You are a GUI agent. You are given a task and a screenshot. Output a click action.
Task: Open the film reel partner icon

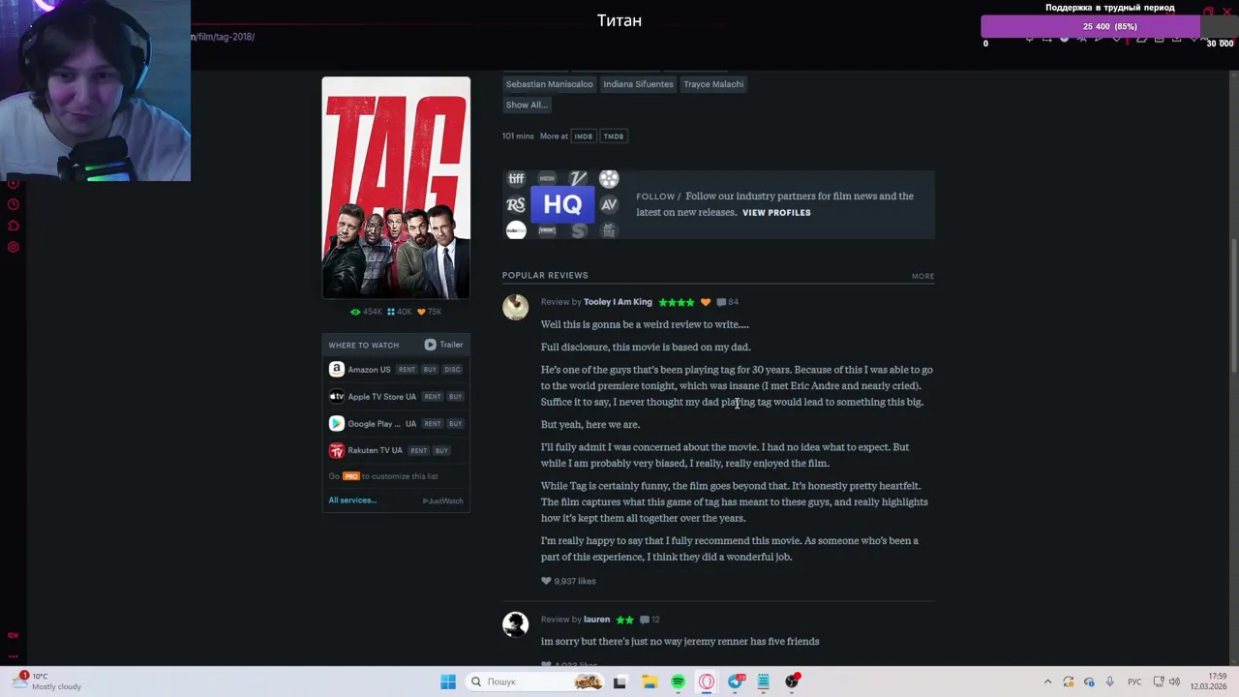click(609, 179)
